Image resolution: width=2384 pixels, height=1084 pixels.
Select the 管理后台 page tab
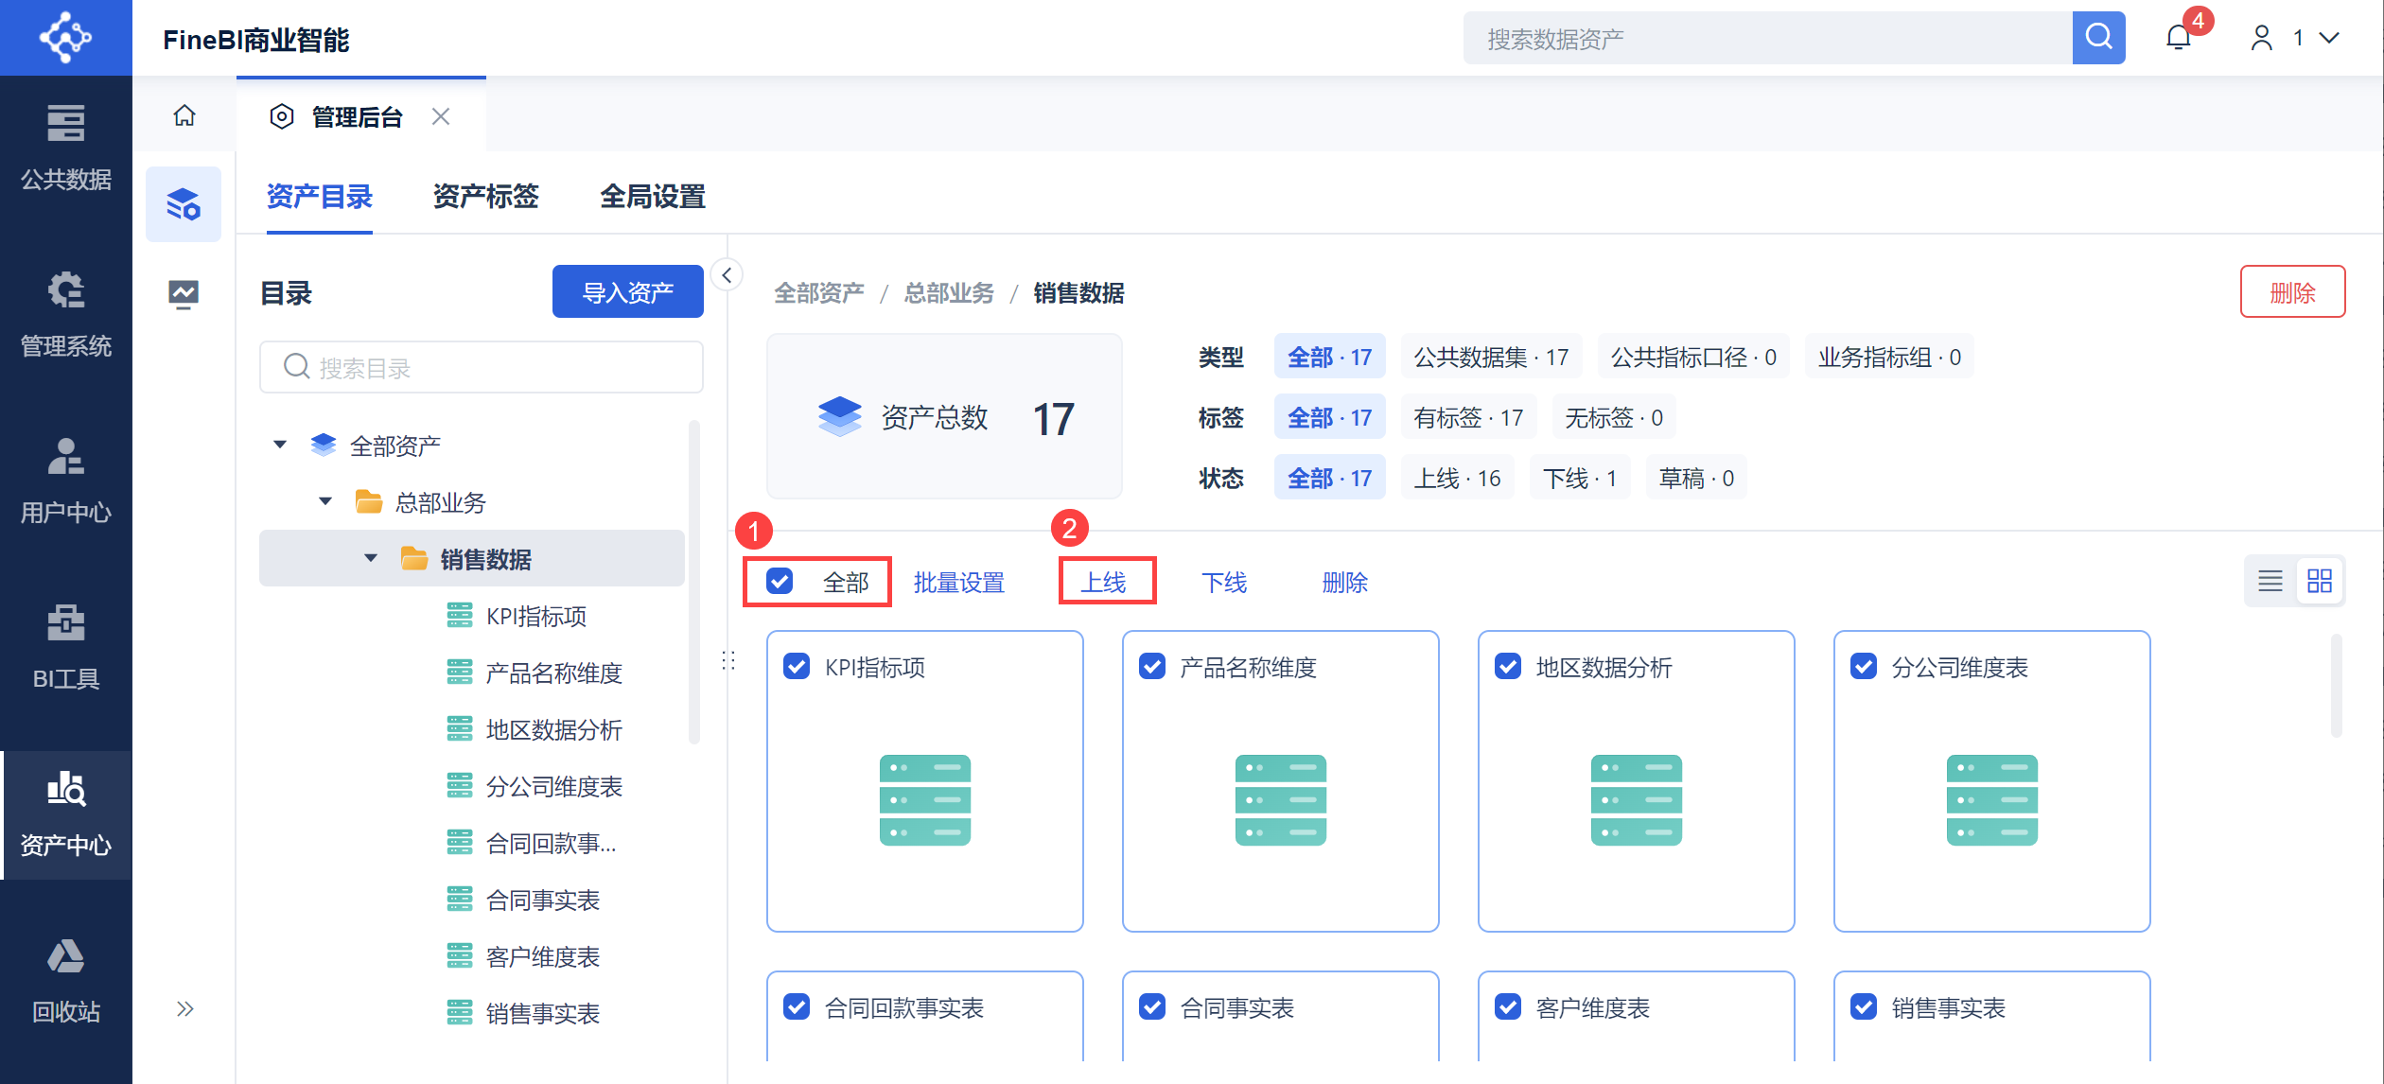click(x=360, y=115)
